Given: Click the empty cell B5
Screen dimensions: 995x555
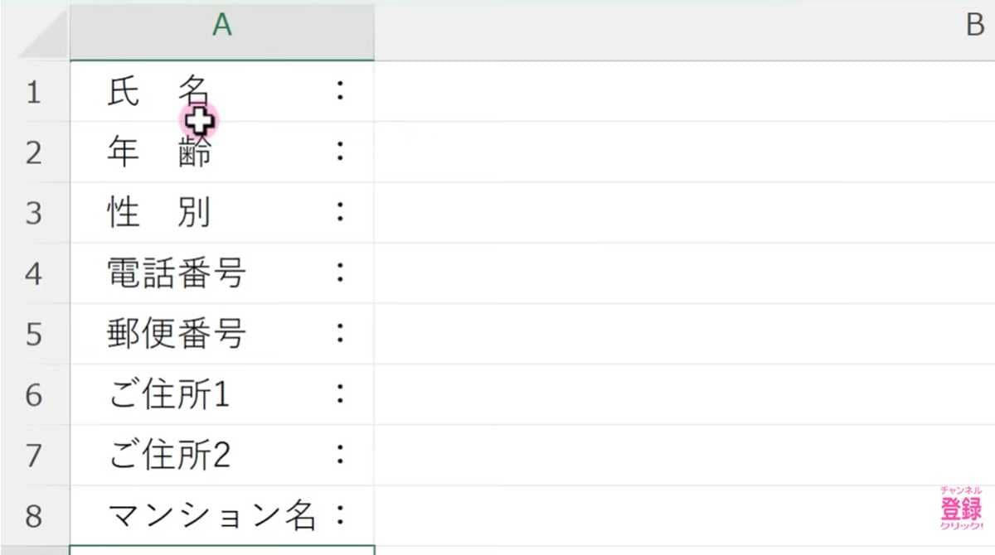Looking at the screenshot, I should 663,334.
